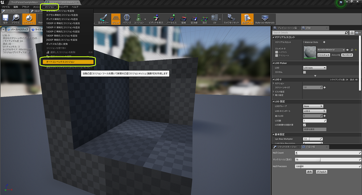This screenshot has height=195, width=362.
Task: Click the 従法線 toolbar icon
Action: pos(194,19)
